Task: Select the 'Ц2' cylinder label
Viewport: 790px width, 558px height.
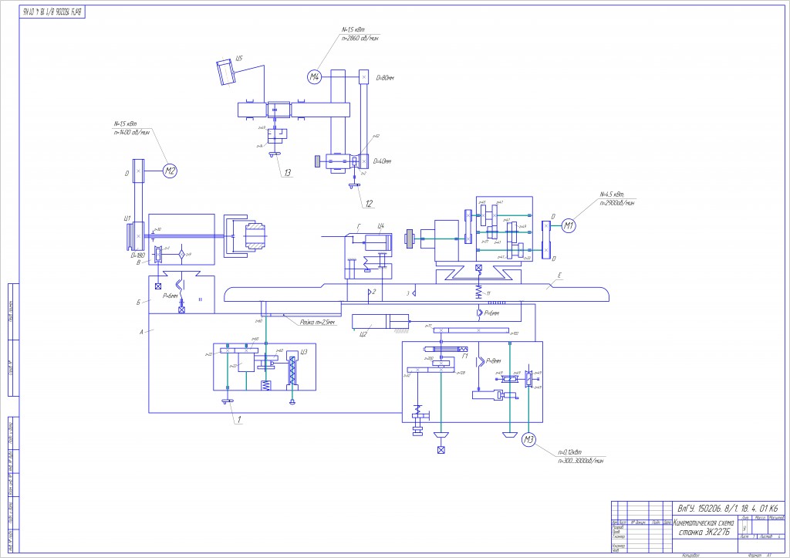Action: point(363,333)
